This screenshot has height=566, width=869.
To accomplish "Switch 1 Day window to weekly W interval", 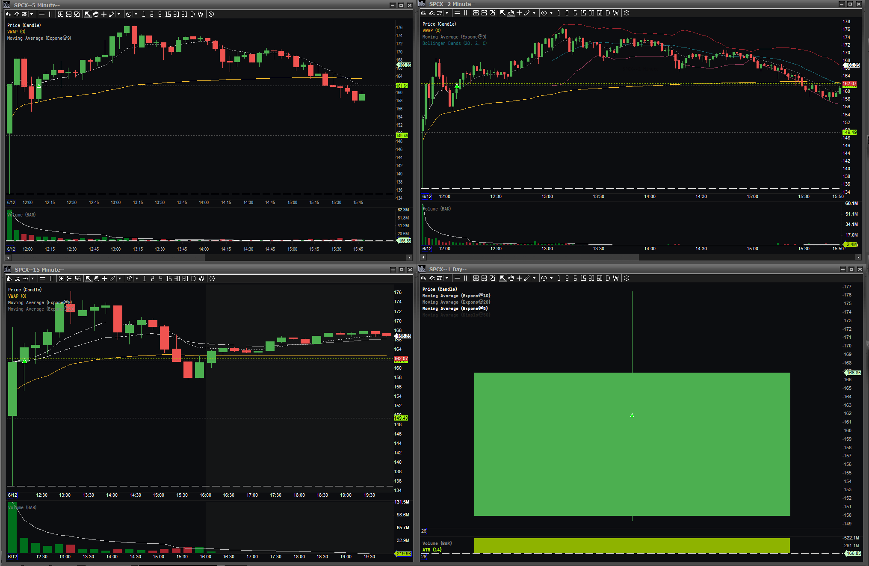I will click(x=616, y=278).
